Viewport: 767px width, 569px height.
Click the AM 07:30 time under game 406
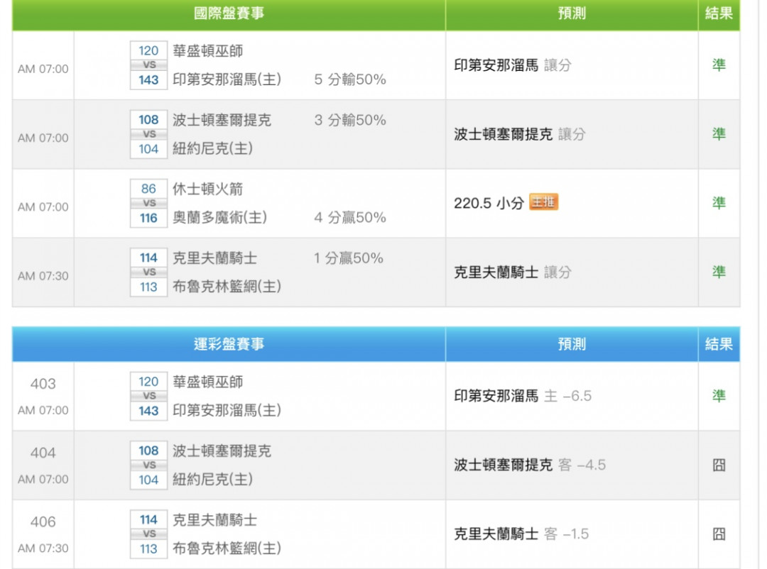coord(43,548)
